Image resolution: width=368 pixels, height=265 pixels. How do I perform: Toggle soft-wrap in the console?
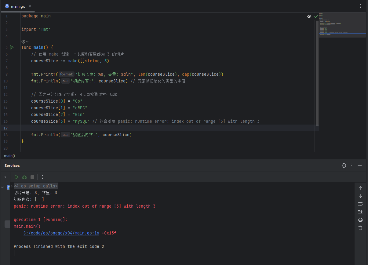coord(360,204)
